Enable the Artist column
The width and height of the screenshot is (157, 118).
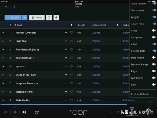[154, 30]
